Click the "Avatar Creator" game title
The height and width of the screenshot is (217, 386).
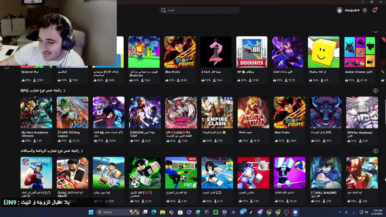click(359, 72)
